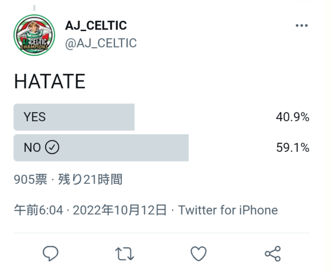Open the three-dot more options menu
332x273 pixels.
click(301, 26)
